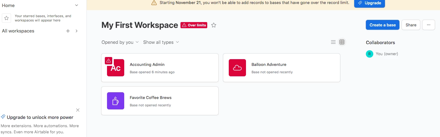Click the Upgrade button in banner
Screen dimensions: 440x137
coord(370,3)
